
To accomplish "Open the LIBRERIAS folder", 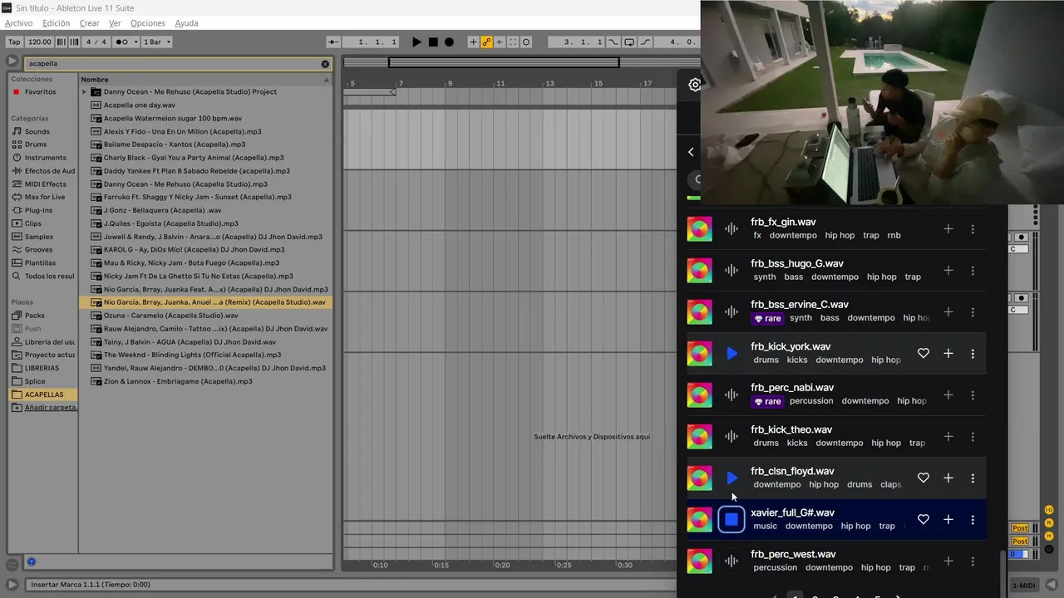I will [42, 368].
